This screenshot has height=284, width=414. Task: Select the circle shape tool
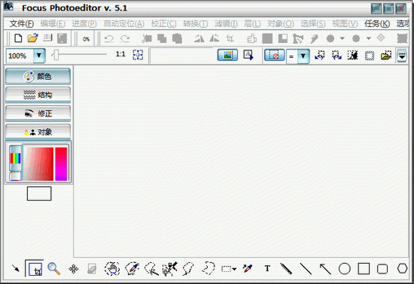[344, 269]
